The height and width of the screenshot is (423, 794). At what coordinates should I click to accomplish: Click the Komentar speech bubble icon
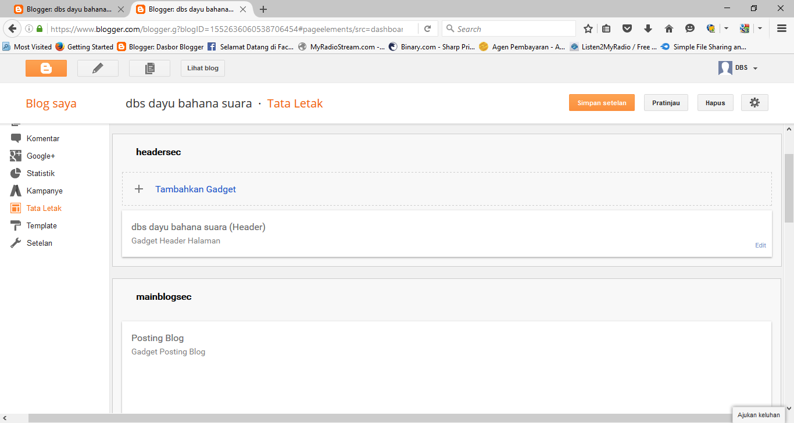coord(16,138)
